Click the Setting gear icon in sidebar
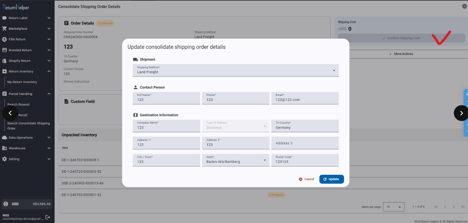Image resolution: width=468 pixels, height=223 pixels. [x=4, y=159]
